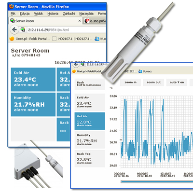Switch to the ie-snc-p85x tab
The image size is (193, 193).
click(95, 21)
